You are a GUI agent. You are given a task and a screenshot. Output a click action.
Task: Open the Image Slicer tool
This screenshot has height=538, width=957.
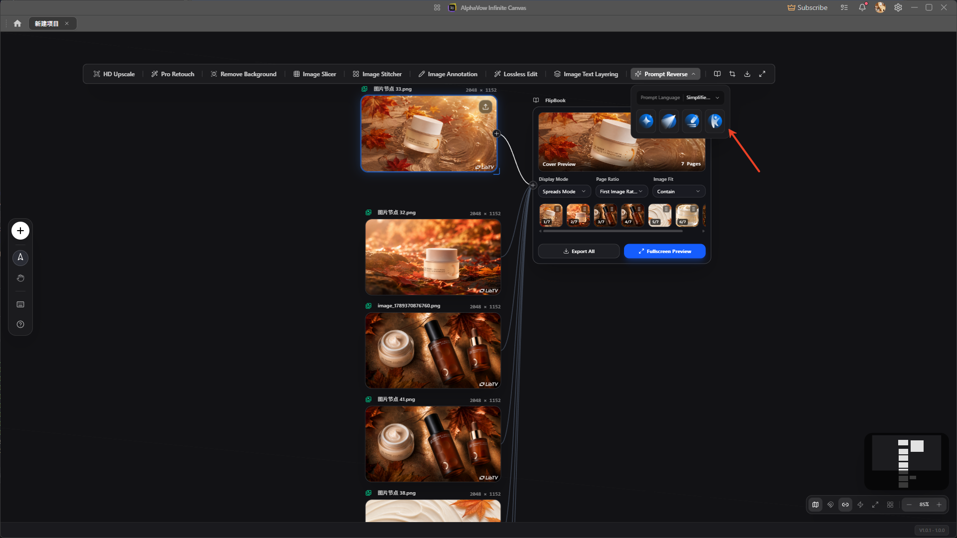click(x=315, y=74)
